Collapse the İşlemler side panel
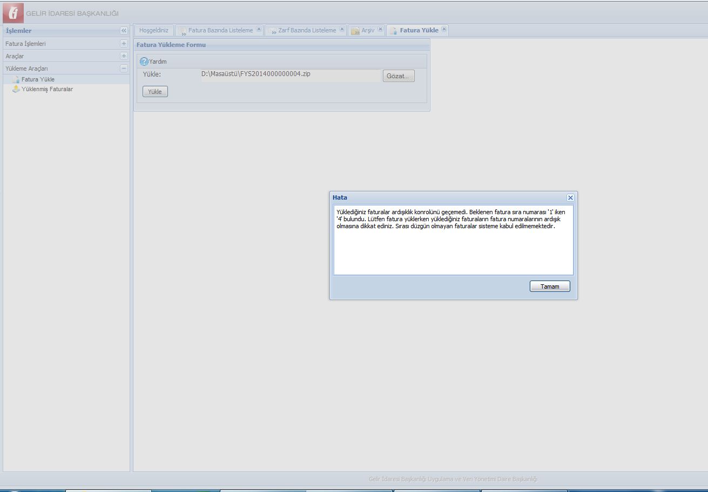Image resolution: width=708 pixels, height=492 pixels. tap(124, 31)
